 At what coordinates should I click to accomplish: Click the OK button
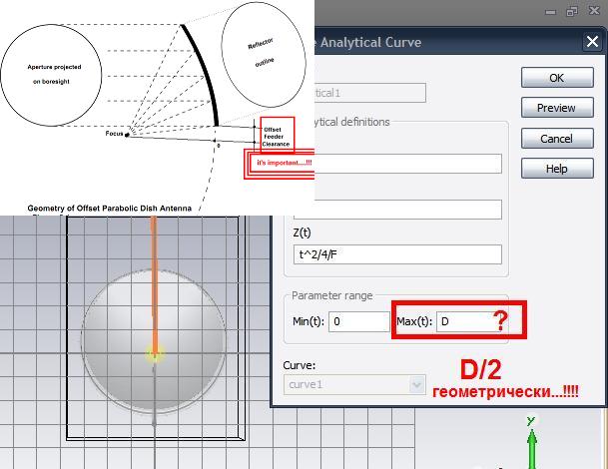pyautogui.click(x=557, y=78)
